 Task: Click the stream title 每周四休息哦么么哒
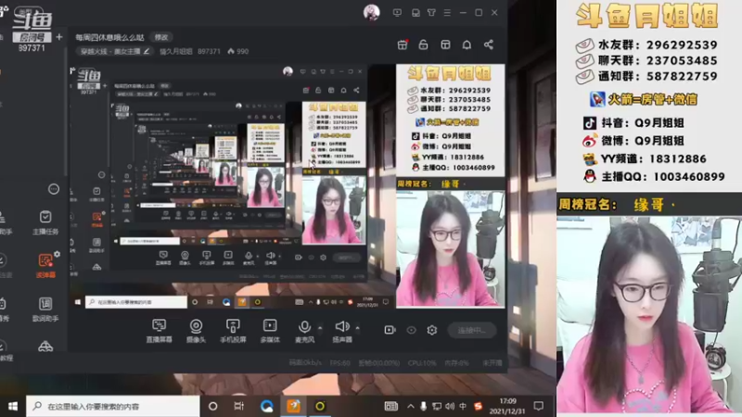click(109, 37)
